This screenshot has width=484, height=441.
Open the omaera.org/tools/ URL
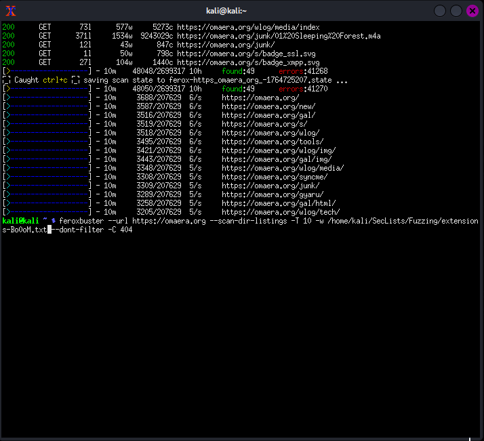point(273,142)
